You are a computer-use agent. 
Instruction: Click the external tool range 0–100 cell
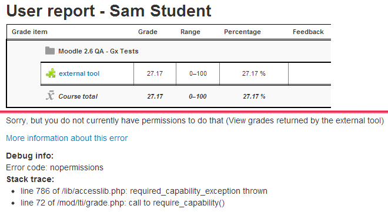tap(198, 73)
